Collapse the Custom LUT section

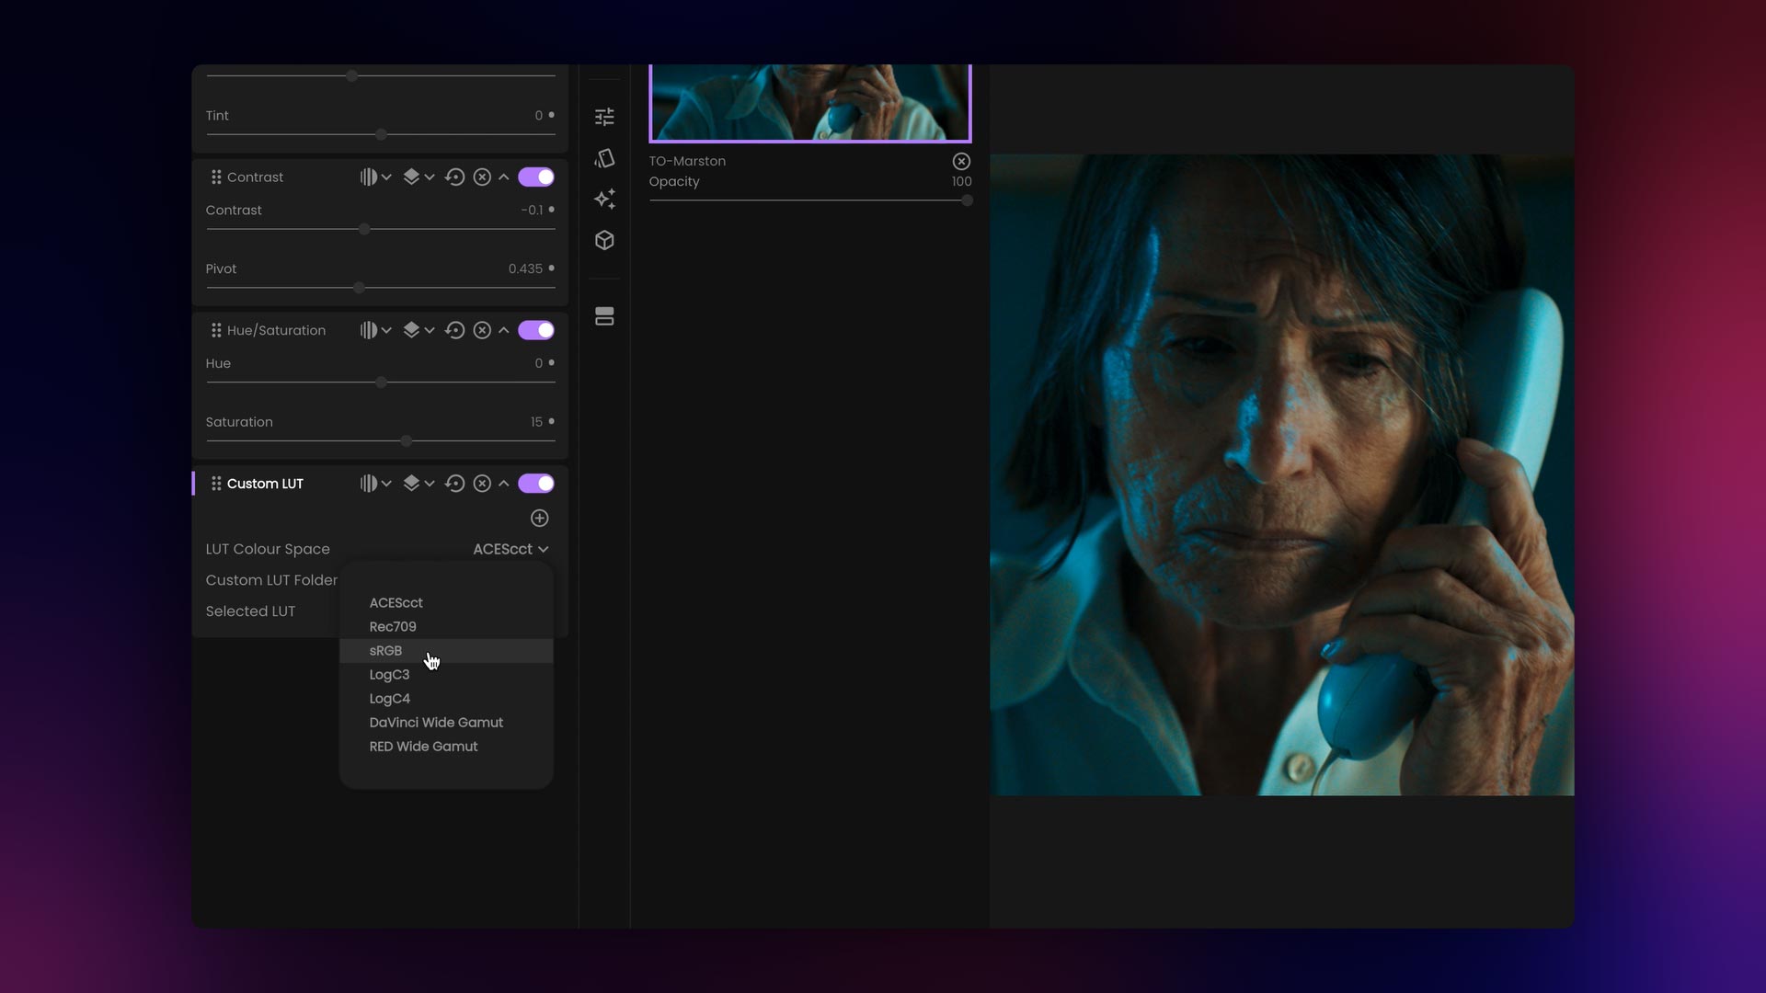click(x=504, y=483)
